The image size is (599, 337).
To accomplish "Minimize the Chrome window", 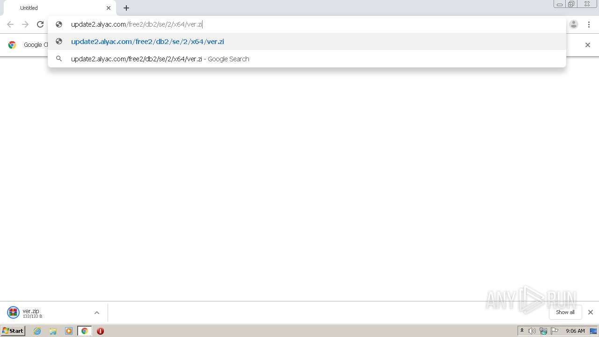I will (x=560, y=4).
